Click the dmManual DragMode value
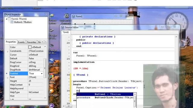Screen dimensions: 193x108 [x=34, y=70]
